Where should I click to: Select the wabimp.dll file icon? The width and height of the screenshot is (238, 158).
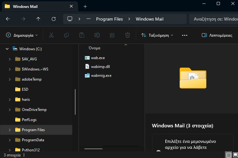87,67
